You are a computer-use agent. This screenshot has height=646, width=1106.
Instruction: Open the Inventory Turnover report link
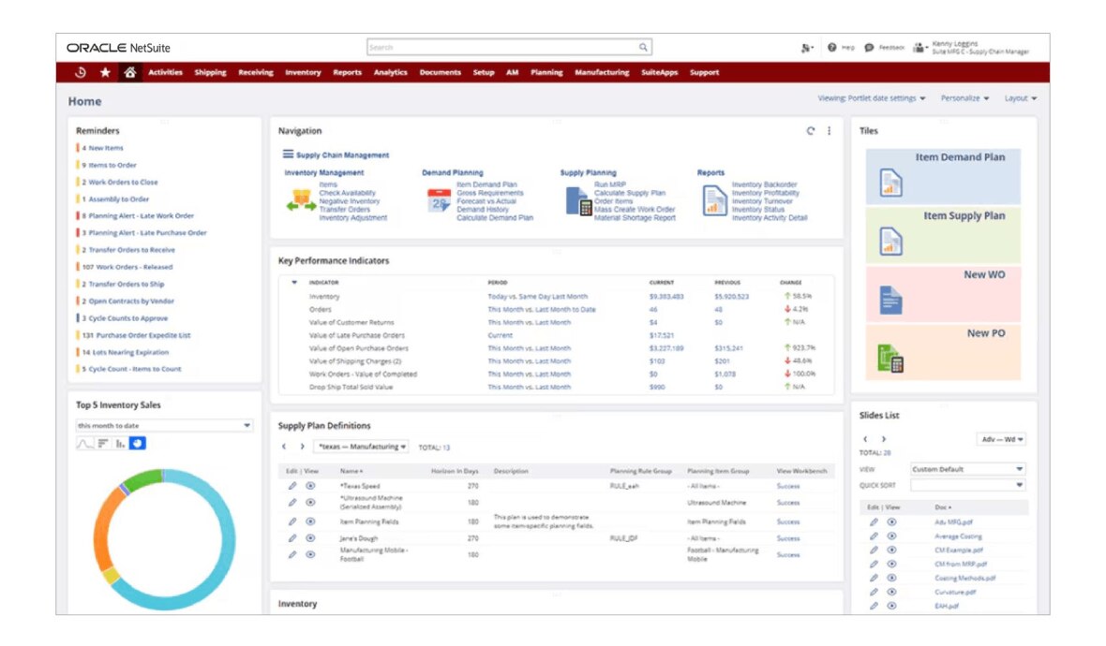[x=762, y=201]
